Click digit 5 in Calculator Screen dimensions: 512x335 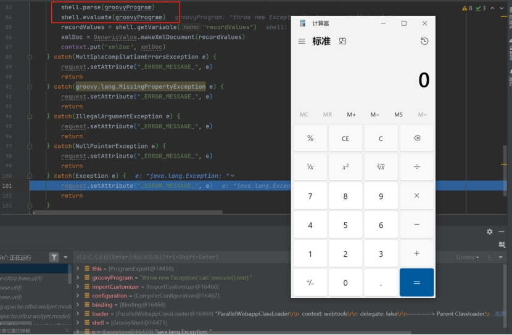[345, 225]
